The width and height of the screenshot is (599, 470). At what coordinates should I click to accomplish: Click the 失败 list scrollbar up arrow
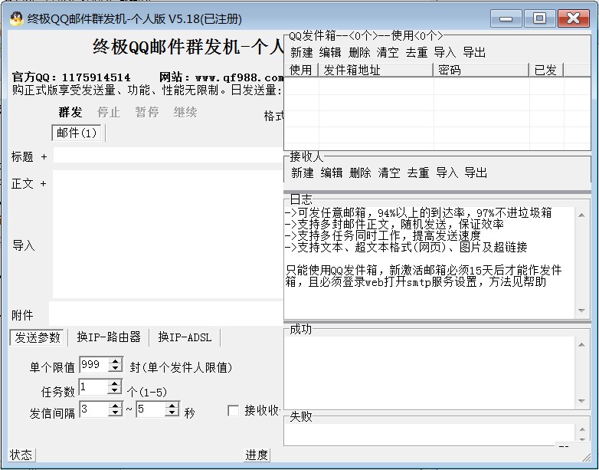[582, 429]
